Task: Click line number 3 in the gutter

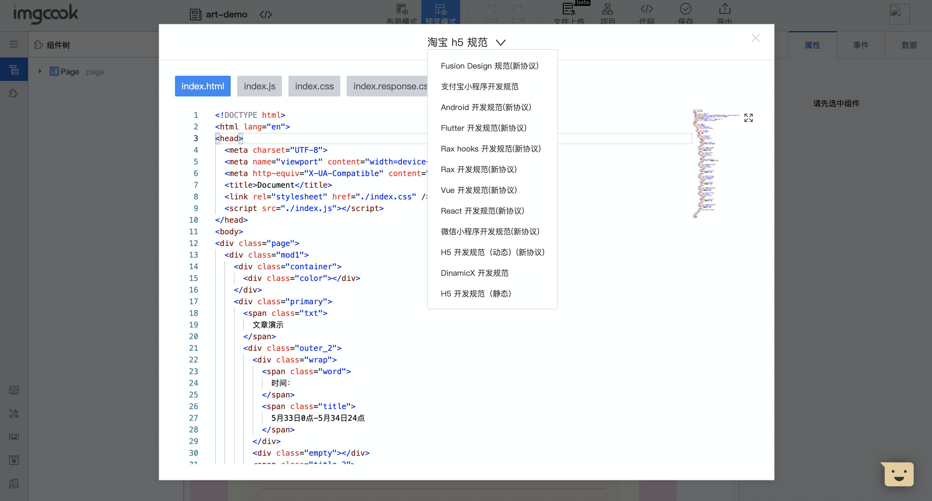Action: [196, 138]
